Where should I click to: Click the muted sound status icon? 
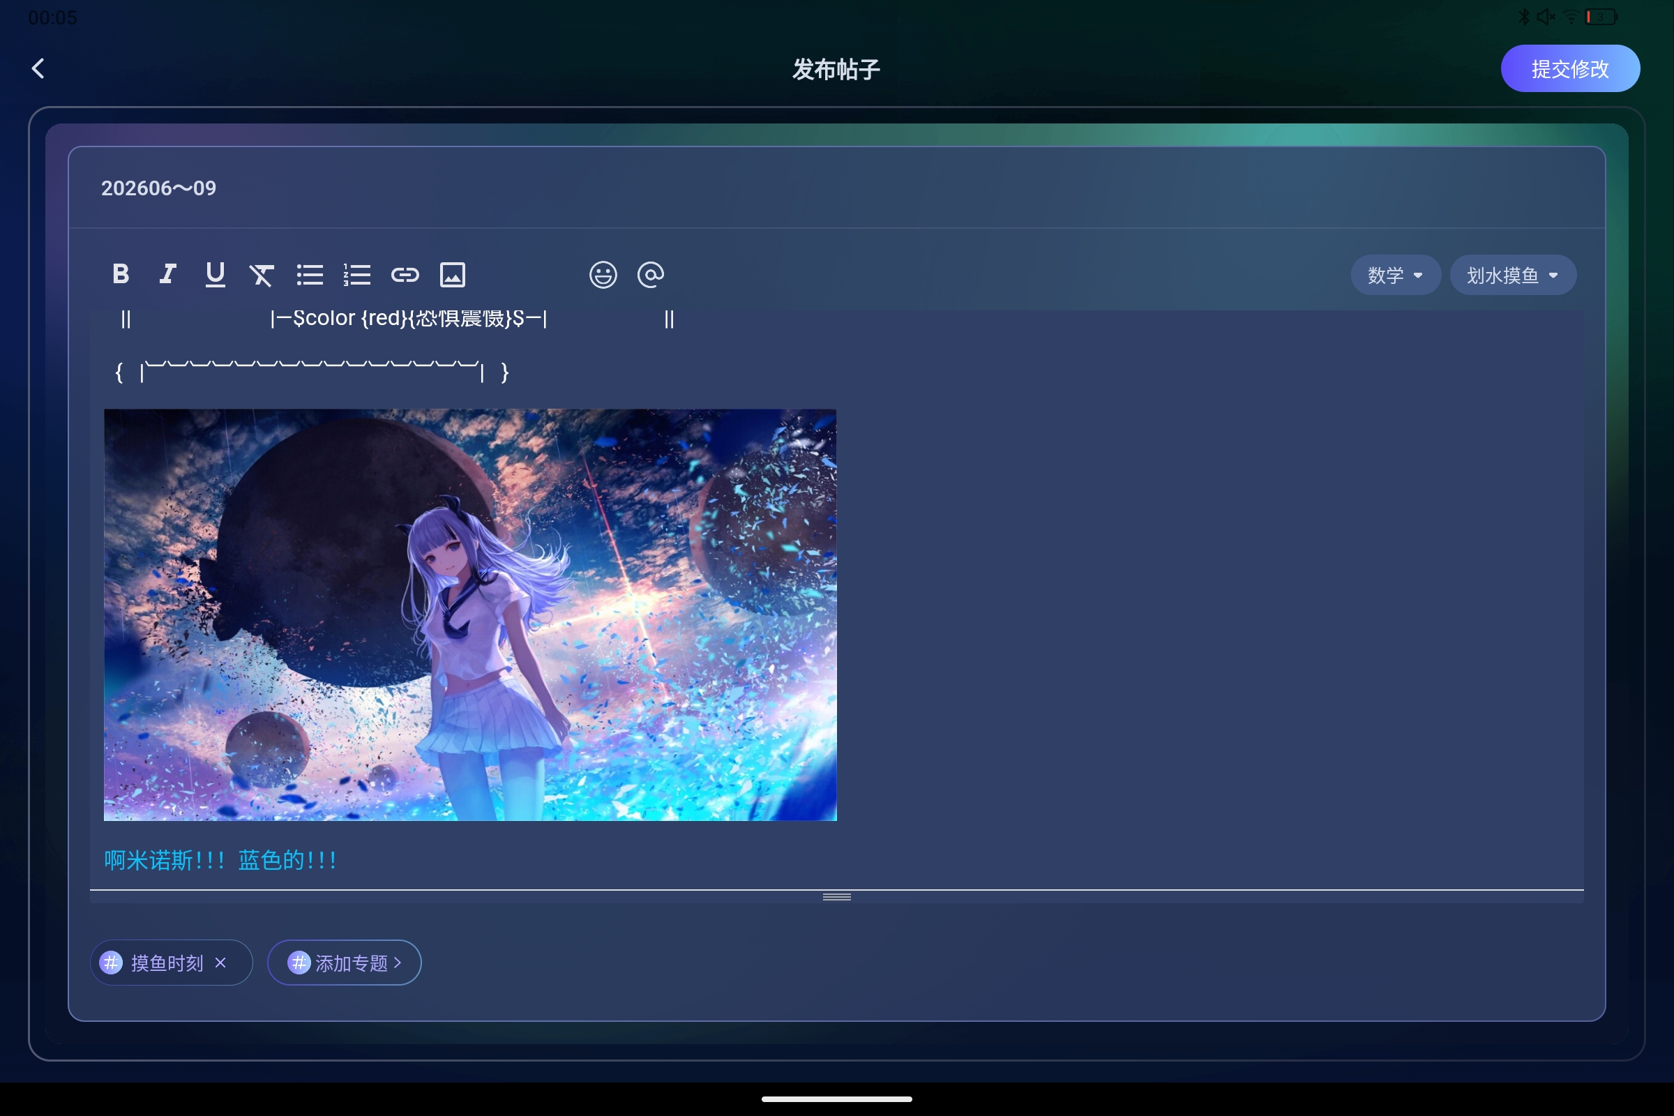pos(1546,17)
